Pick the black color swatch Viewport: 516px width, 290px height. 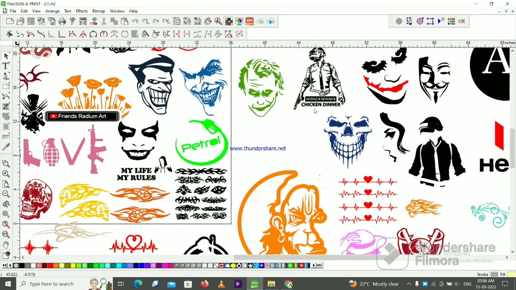22,265
